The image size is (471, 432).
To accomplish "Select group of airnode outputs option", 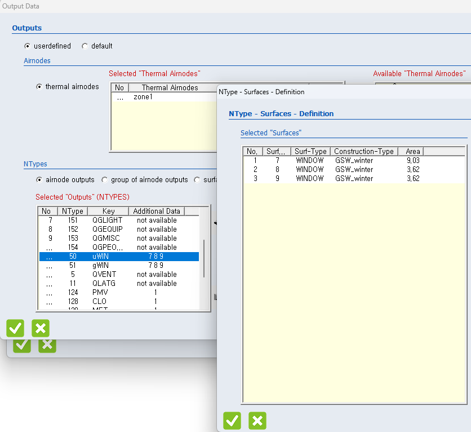I will click(105, 180).
